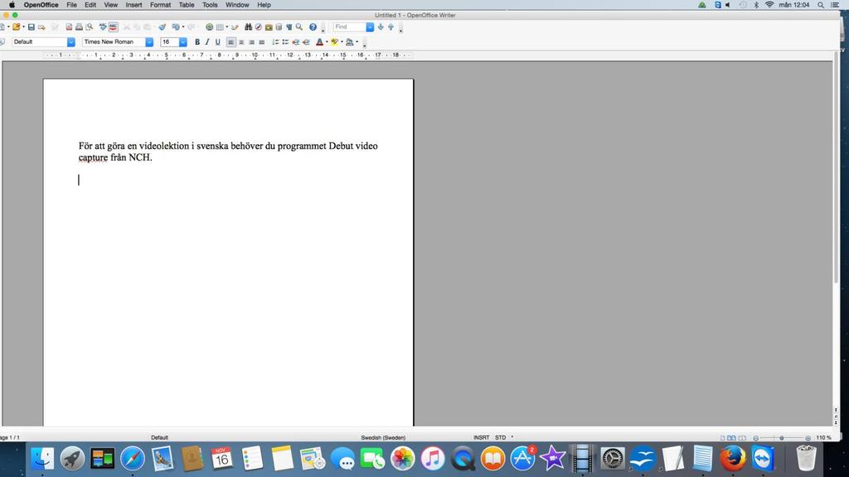
Task: Click Increase Indent
Action: (306, 41)
